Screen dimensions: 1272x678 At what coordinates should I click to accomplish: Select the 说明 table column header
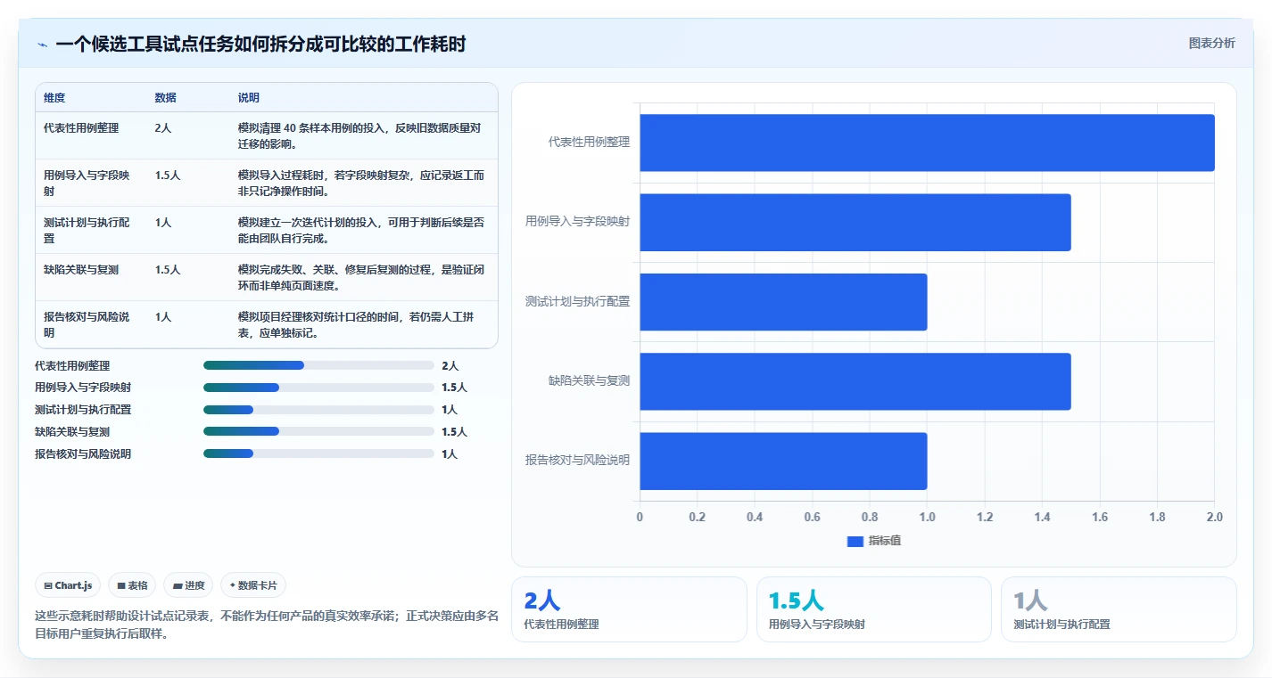(248, 98)
